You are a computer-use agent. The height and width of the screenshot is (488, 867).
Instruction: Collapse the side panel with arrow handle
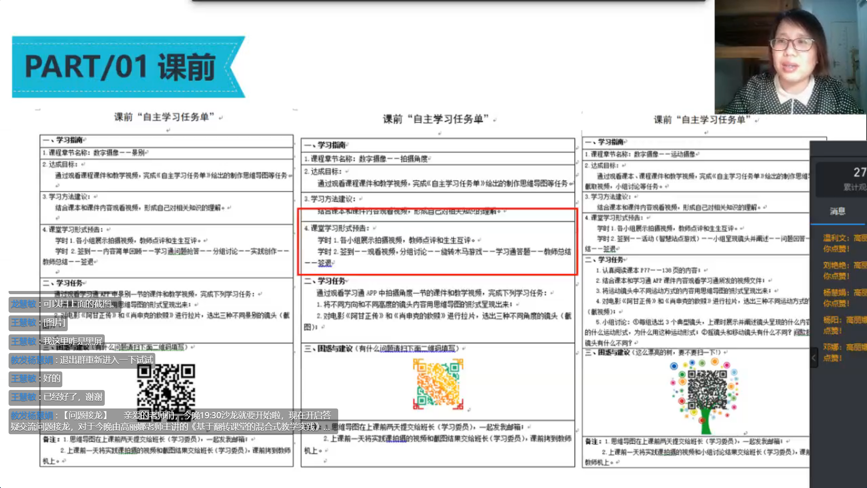[814, 358]
